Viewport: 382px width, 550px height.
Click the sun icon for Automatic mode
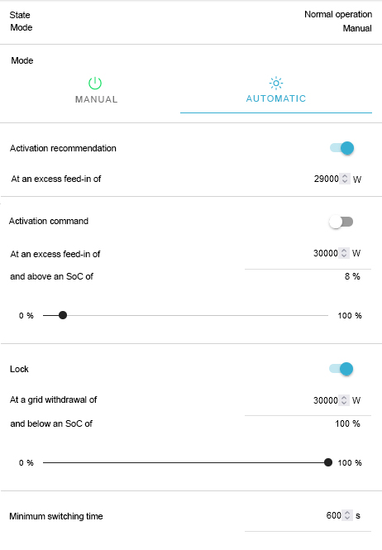tap(276, 84)
